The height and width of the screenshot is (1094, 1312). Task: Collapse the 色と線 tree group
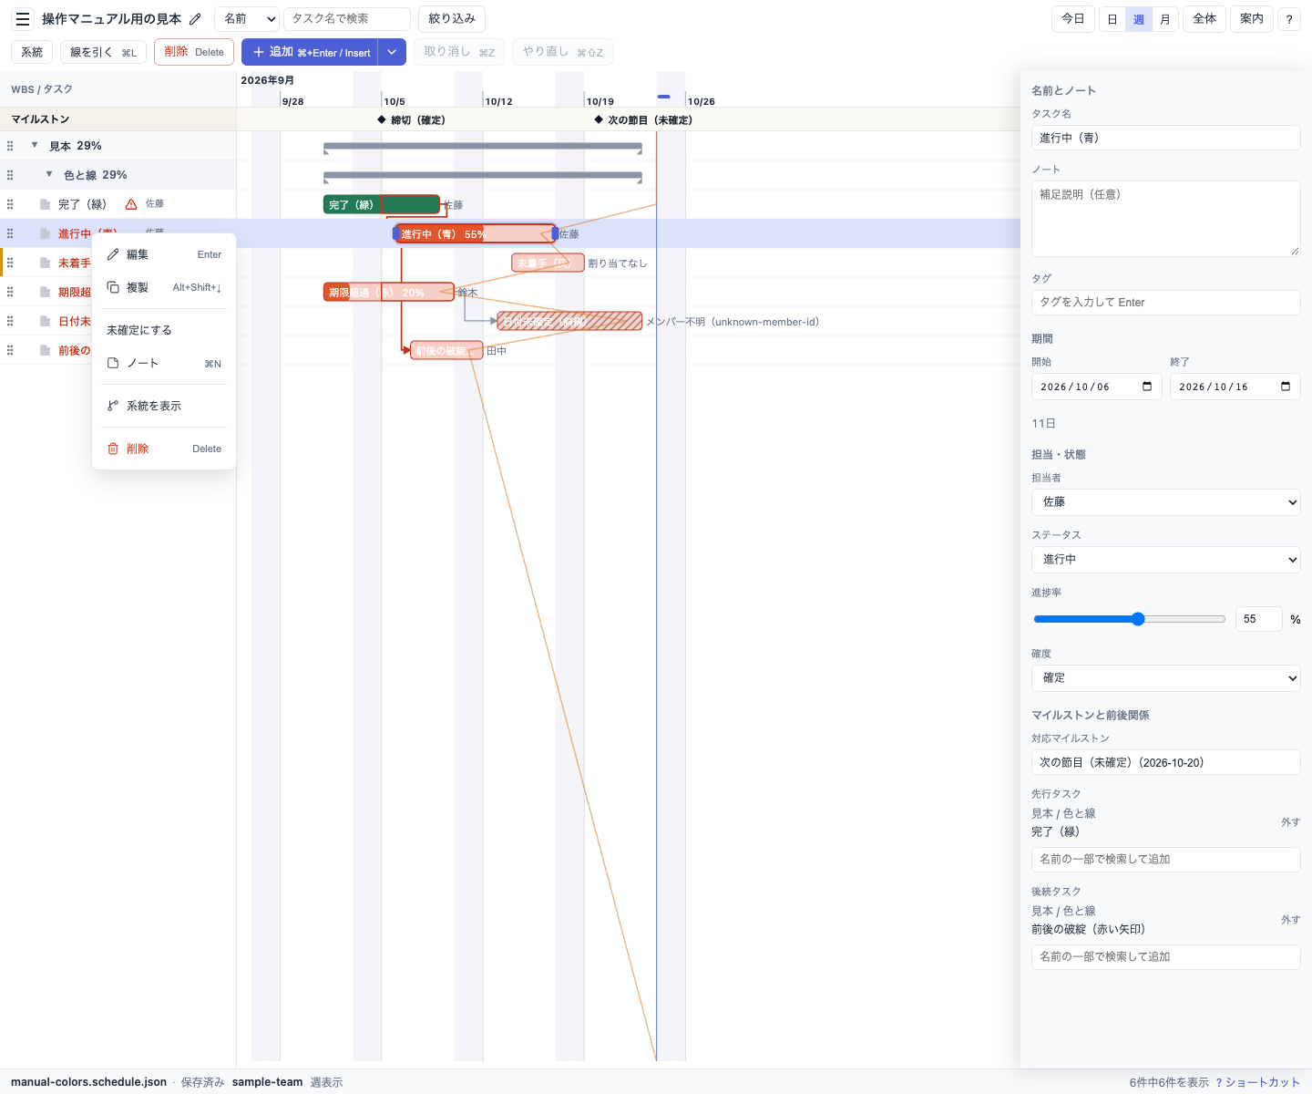point(49,174)
